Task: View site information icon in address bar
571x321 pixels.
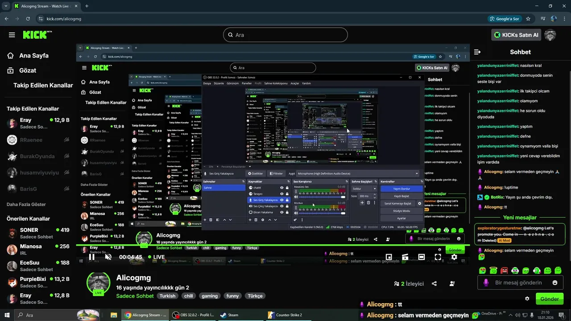Action: pyautogui.click(x=41, y=19)
